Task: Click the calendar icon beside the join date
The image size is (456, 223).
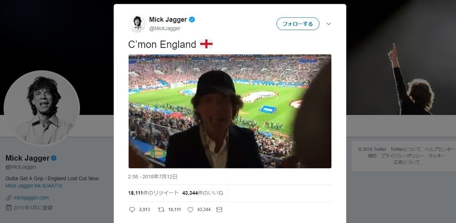Action: point(9,208)
